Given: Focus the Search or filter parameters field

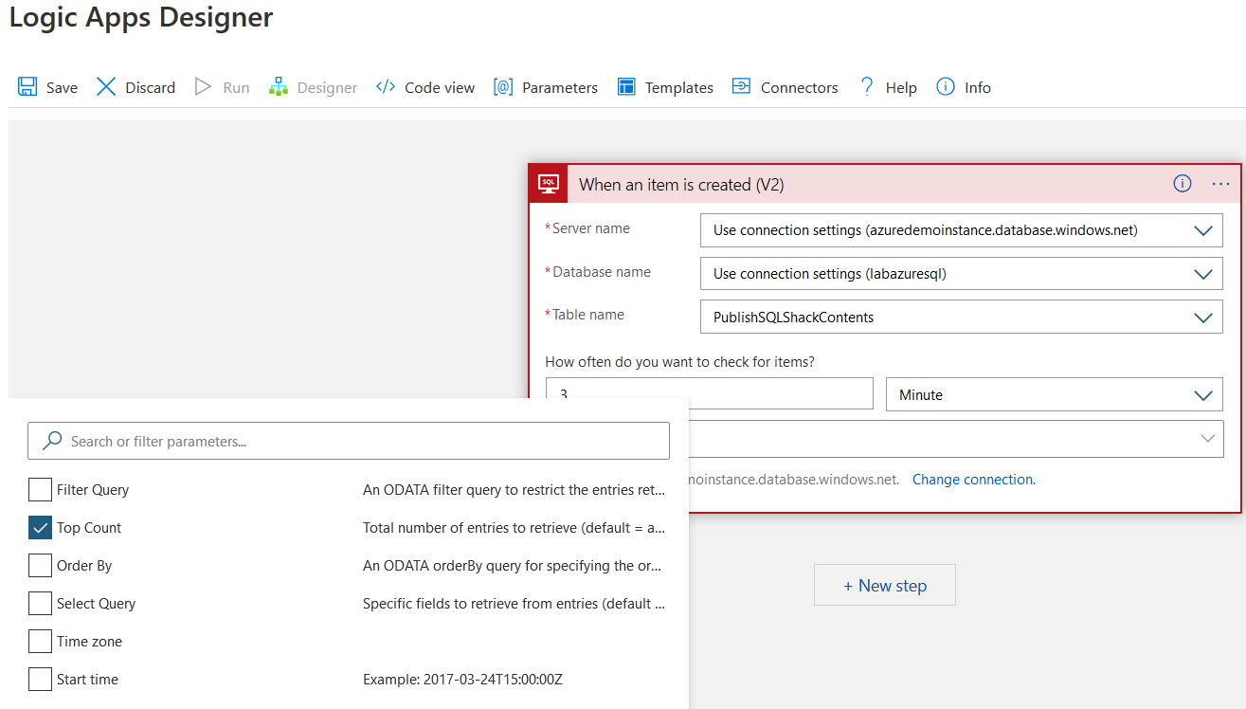Looking at the screenshot, I should point(360,442).
